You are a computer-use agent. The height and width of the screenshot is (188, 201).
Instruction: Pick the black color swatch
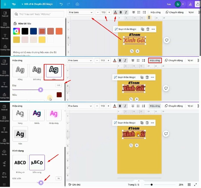click(x=25, y=31)
